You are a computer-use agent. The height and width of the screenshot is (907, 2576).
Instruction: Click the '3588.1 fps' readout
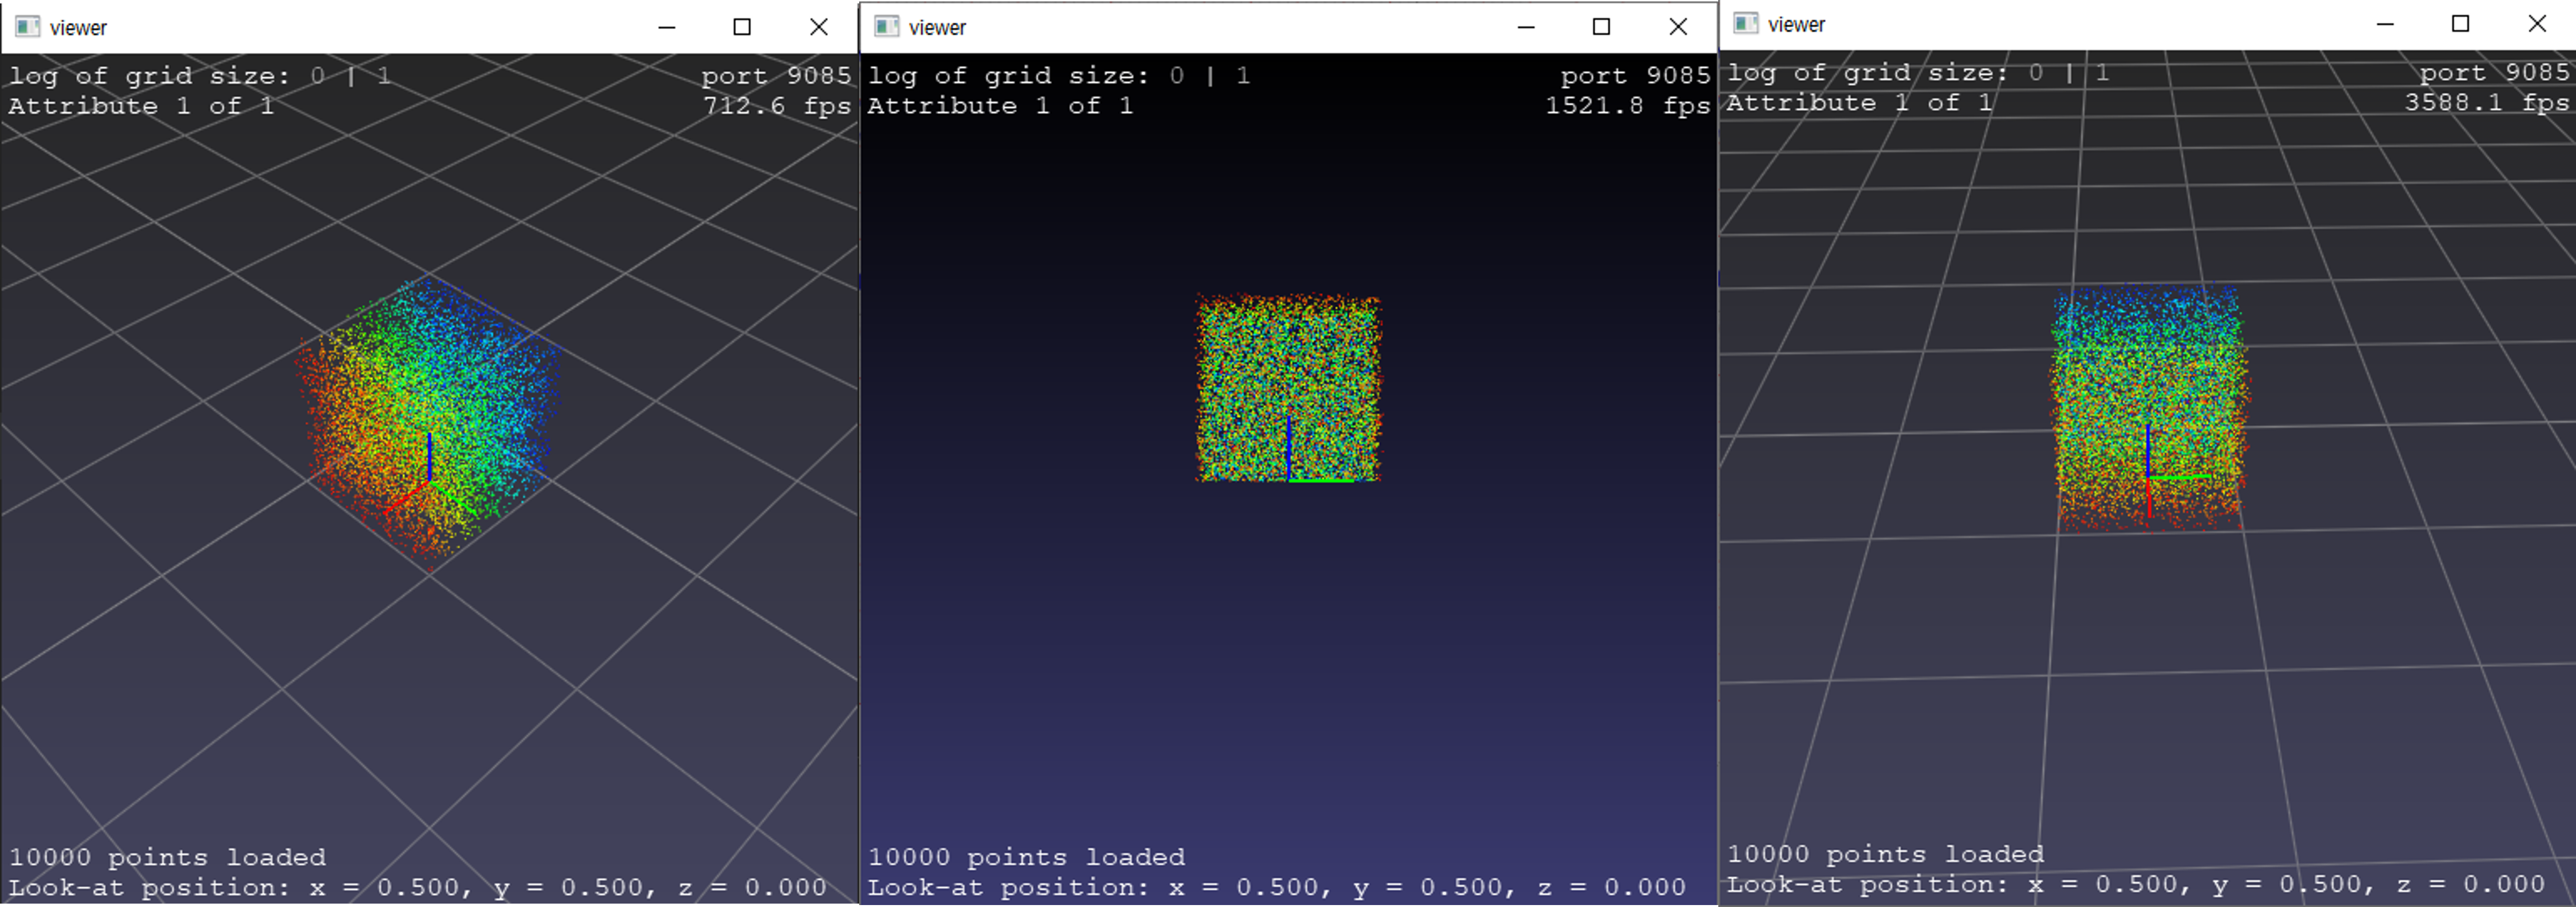pos(2487,103)
